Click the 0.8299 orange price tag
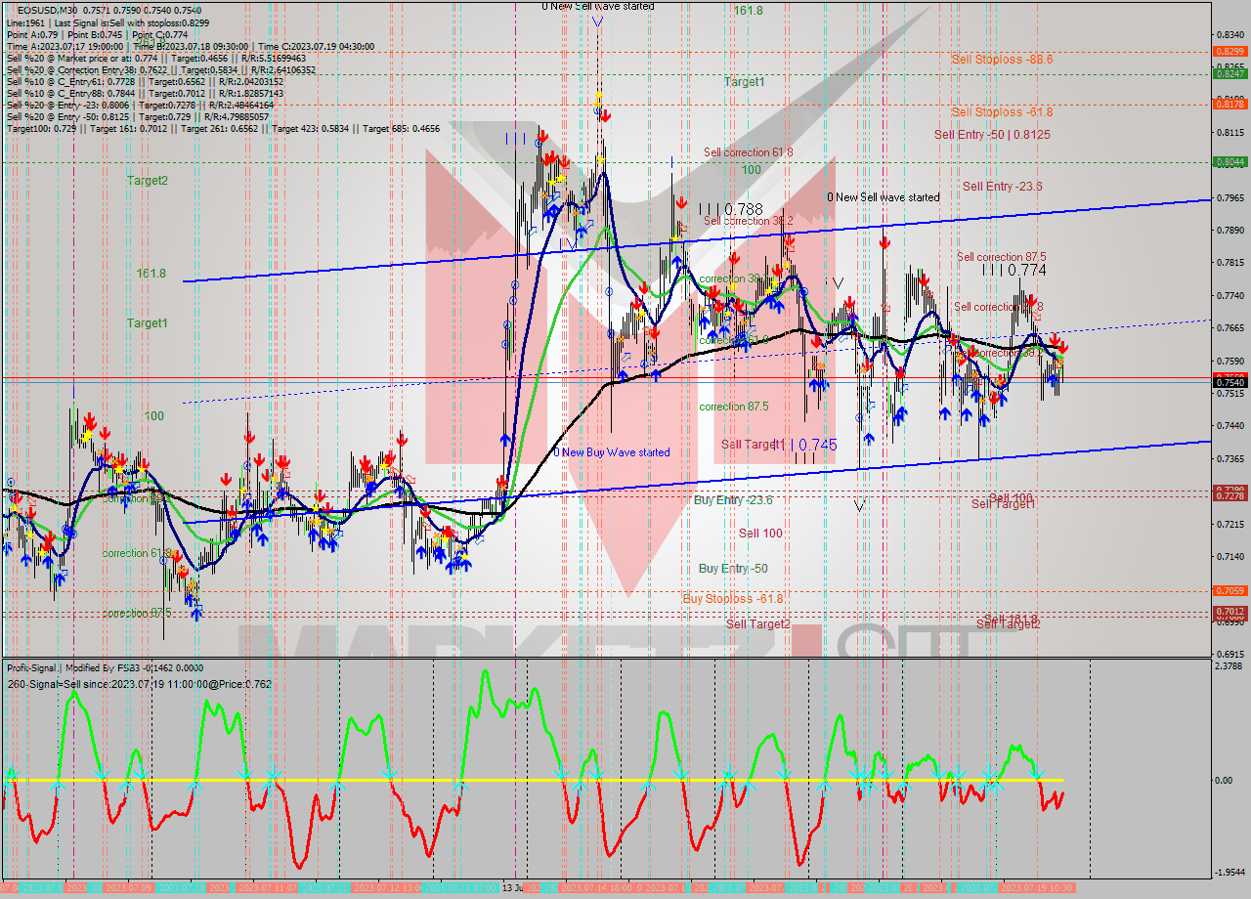 1229,51
